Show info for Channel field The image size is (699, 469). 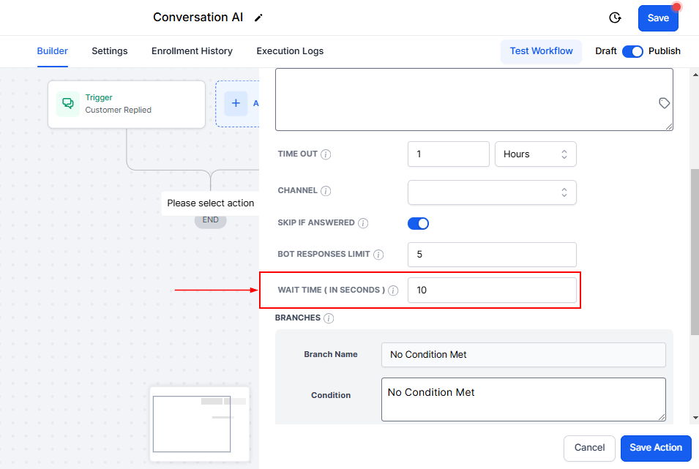pyautogui.click(x=326, y=191)
